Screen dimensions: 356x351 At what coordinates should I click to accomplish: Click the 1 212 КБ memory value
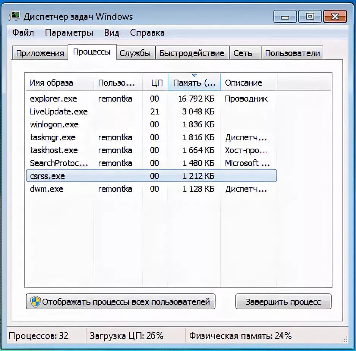(198, 176)
